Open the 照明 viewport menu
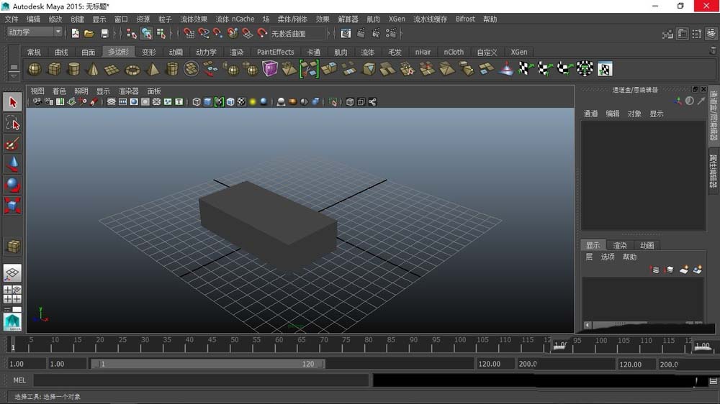Viewport: 720px width, 404px height. 81,91
